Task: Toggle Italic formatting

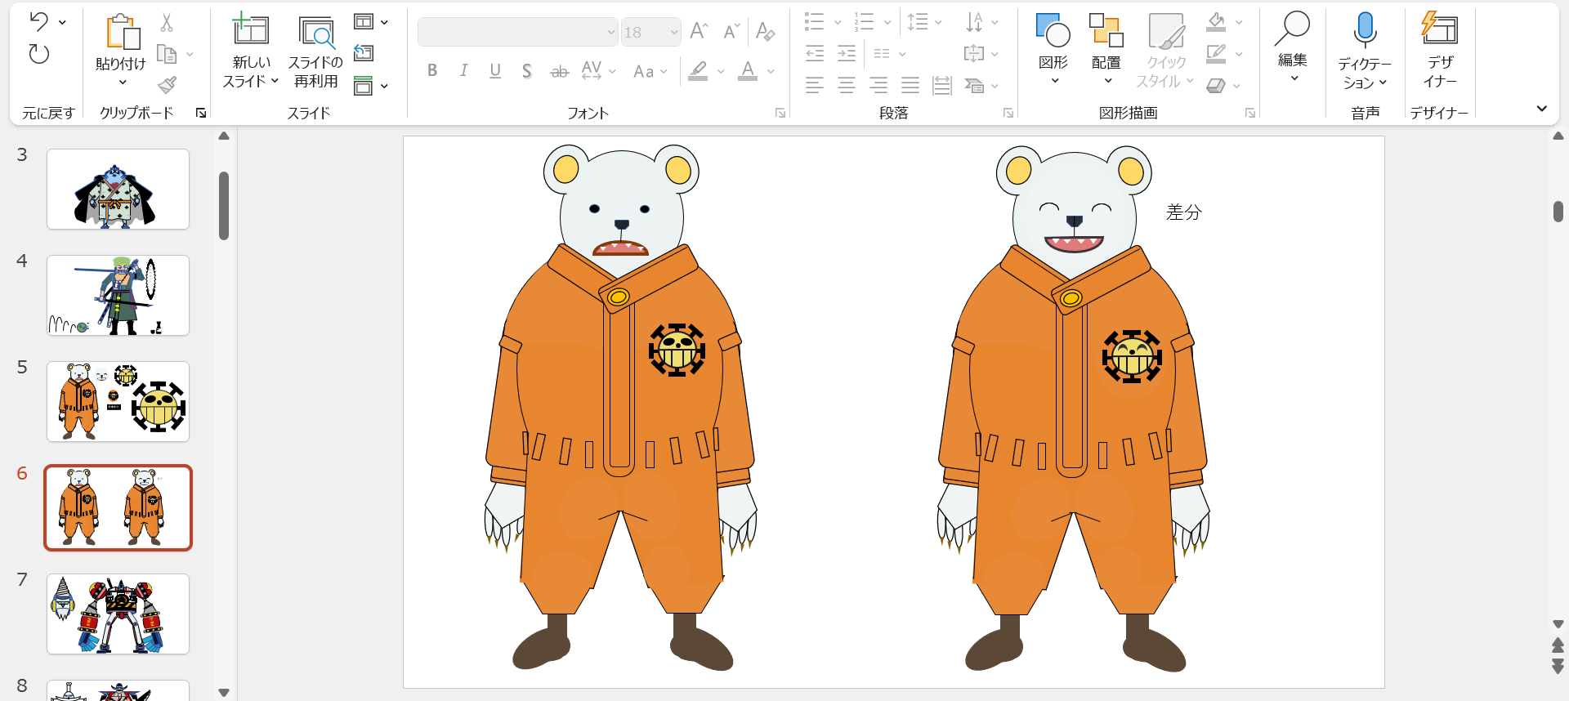Action: pyautogui.click(x=463, y=71)
